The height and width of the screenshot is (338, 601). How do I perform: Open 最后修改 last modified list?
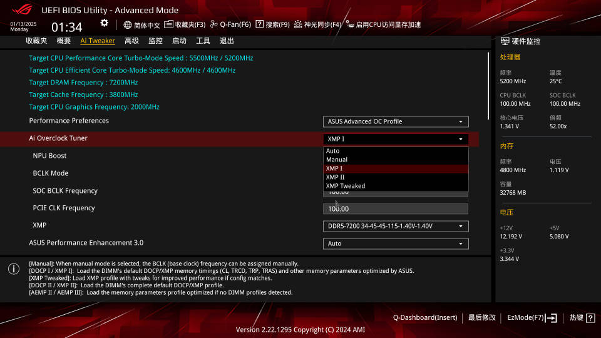tap(482, 318)
